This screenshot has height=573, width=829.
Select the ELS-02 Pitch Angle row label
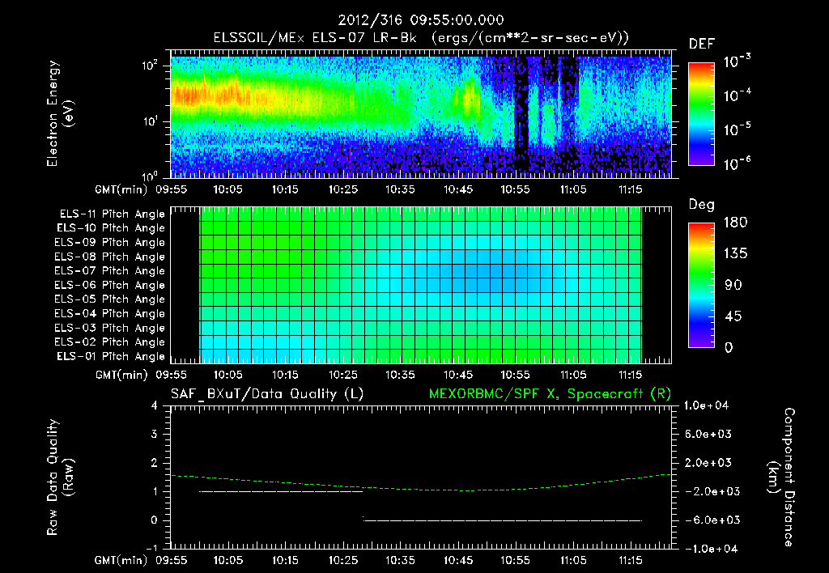[109, 342]
